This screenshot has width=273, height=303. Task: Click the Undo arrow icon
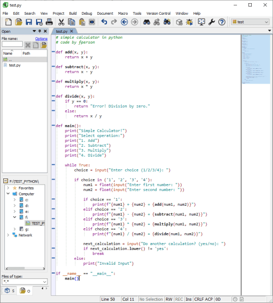[x=104, y=22]
